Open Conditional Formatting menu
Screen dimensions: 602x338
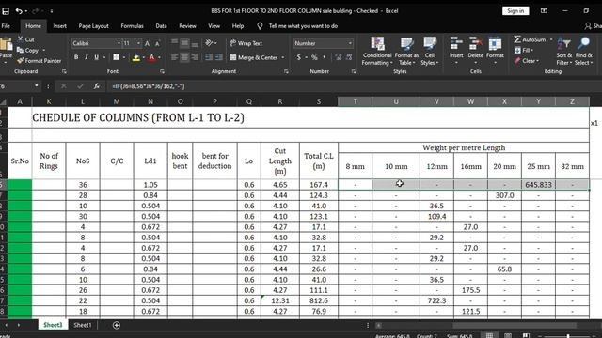377,52
